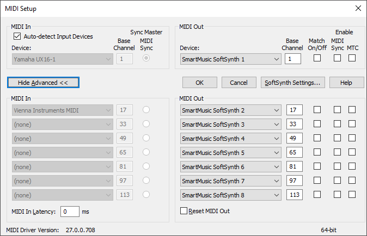Click base channel field showing 49

pos(293,138)
